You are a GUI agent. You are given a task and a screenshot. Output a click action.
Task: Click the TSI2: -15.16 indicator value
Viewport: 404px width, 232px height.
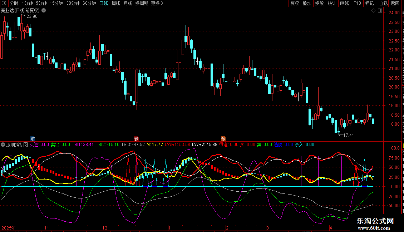(108, 145)
